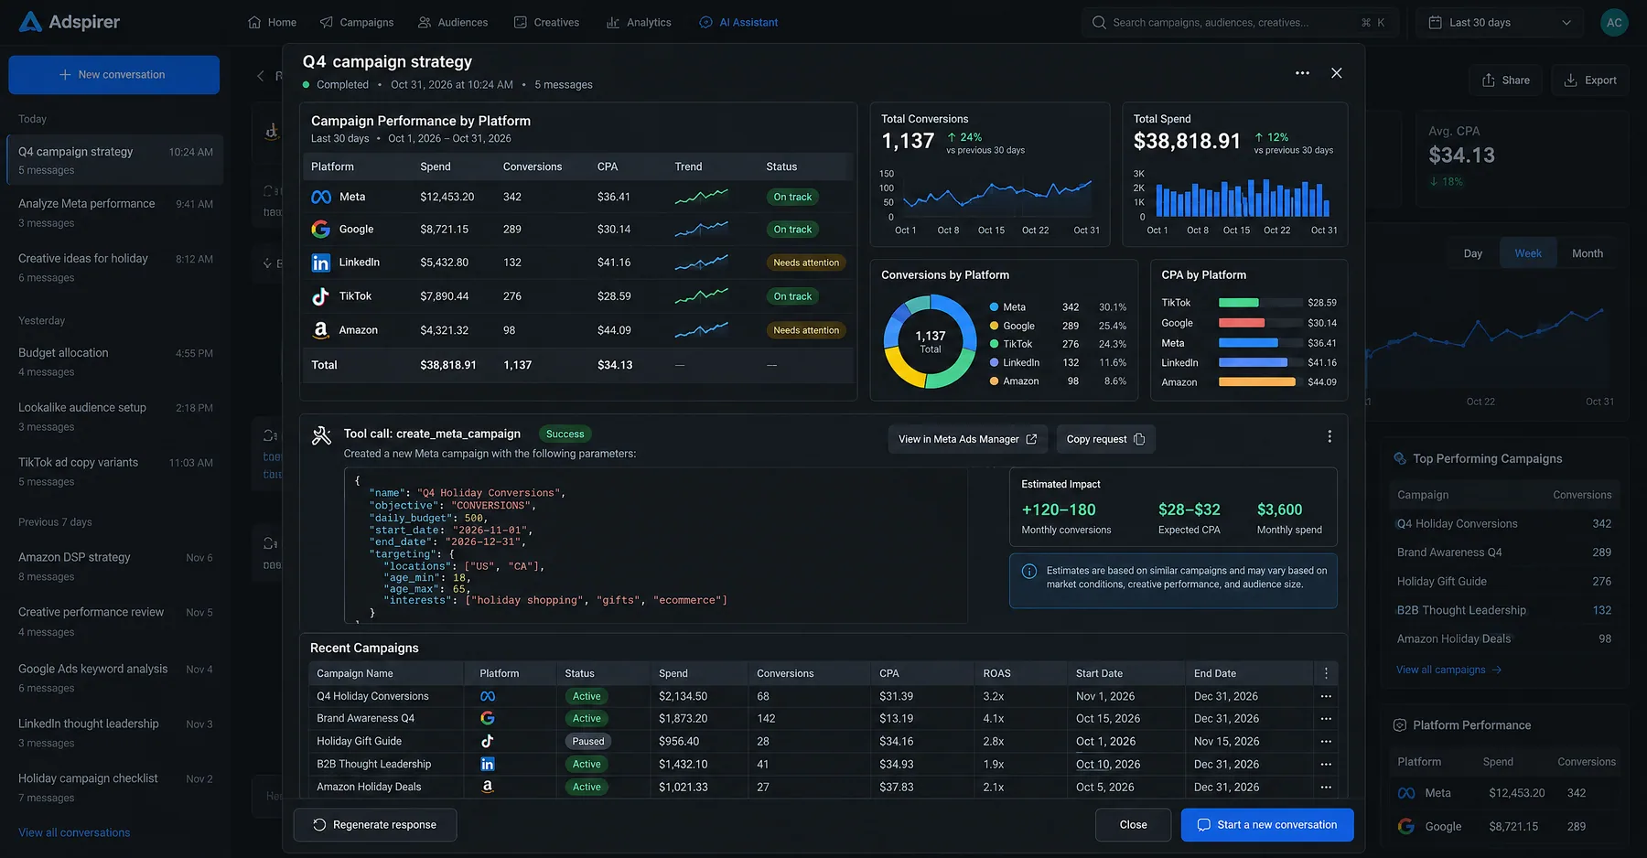Click Share button in background page
The height and width of the screenshot is (858, 1647).
point(1505,80)
